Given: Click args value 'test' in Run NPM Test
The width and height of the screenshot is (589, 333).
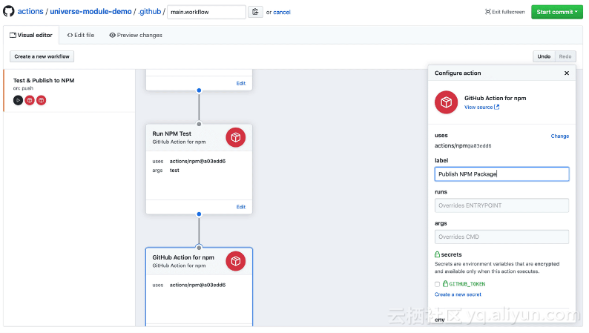Looking at the screenshot, I should pos(174,171).
